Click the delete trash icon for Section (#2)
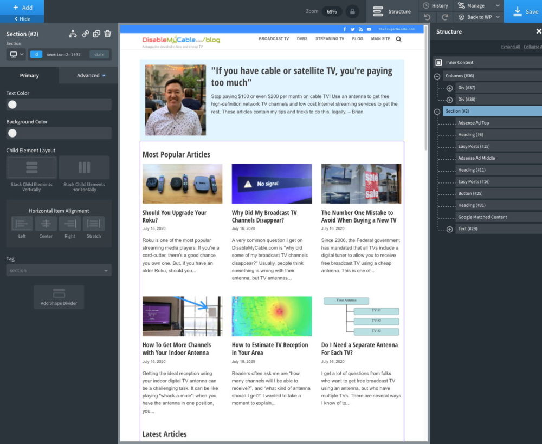 107,34
